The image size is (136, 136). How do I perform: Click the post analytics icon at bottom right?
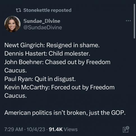(x=126, y=129)
